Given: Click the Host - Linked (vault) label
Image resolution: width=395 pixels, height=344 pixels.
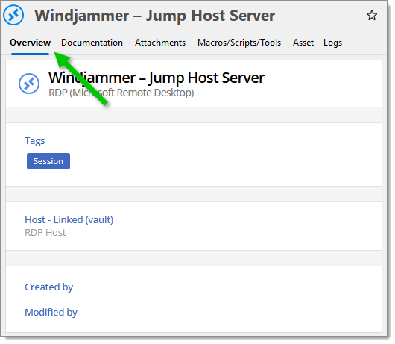Looking at the screenshot, I should 69,220.
